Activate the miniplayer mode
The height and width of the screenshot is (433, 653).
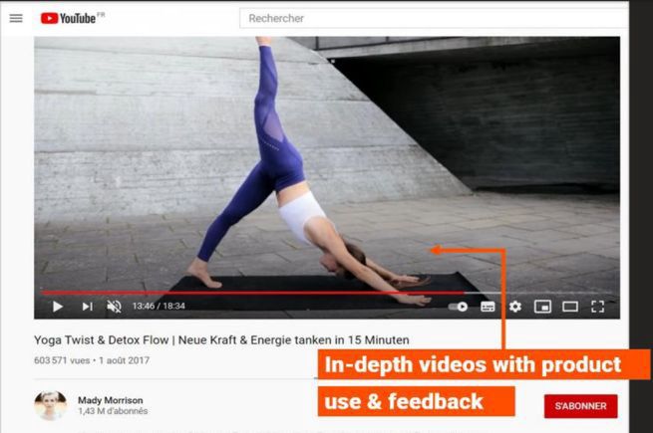pyautogui.click(x=542, y=307)
